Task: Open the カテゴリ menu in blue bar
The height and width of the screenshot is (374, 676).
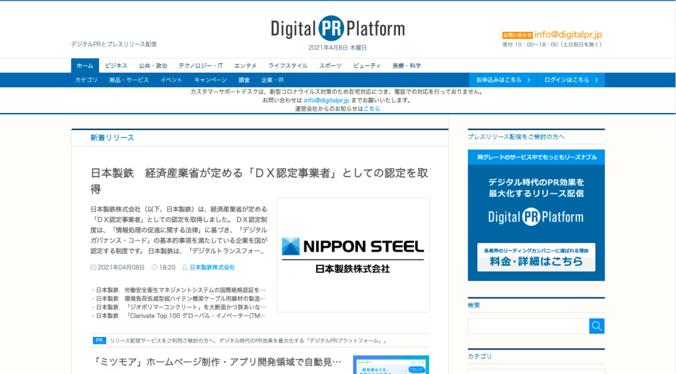Action: click(x=86, y=80)
